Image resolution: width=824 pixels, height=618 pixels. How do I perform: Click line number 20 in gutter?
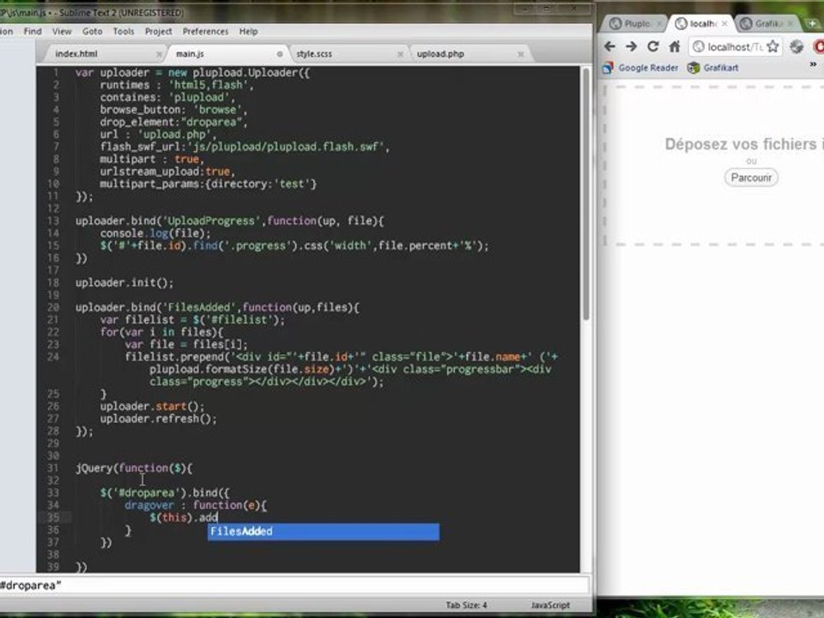click(53, 307)
